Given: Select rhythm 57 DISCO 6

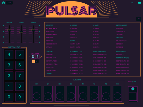Looking at the screenshot, I should [x=120, y=55].
